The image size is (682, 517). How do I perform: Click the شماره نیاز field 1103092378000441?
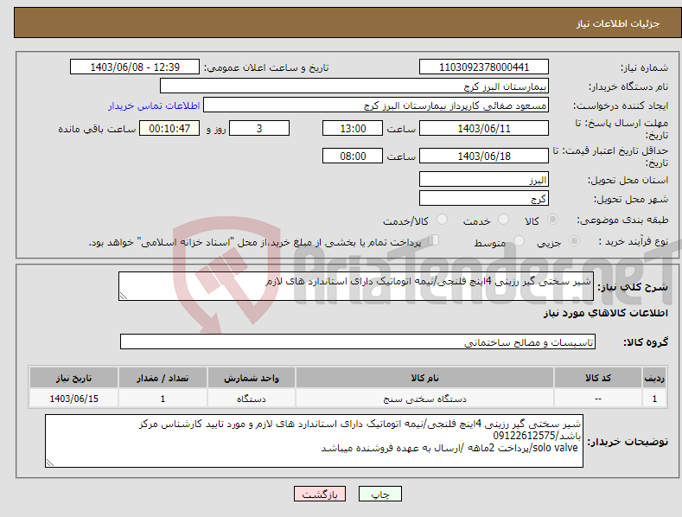484,67
